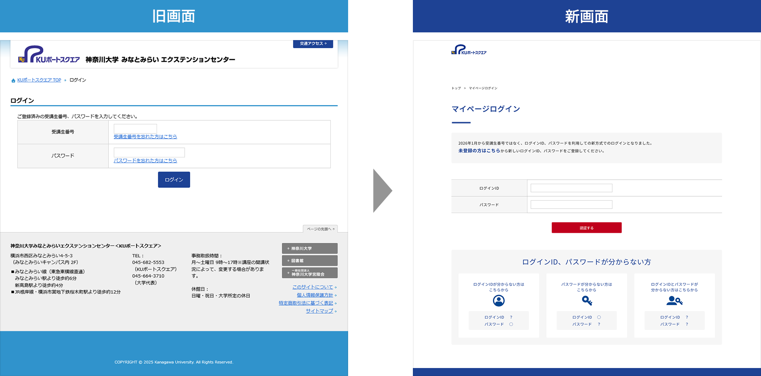Image resolution: width=761 pixels, height=376 pixels.
Task: Click the ログインID input field
Action: tap(571, 188)
